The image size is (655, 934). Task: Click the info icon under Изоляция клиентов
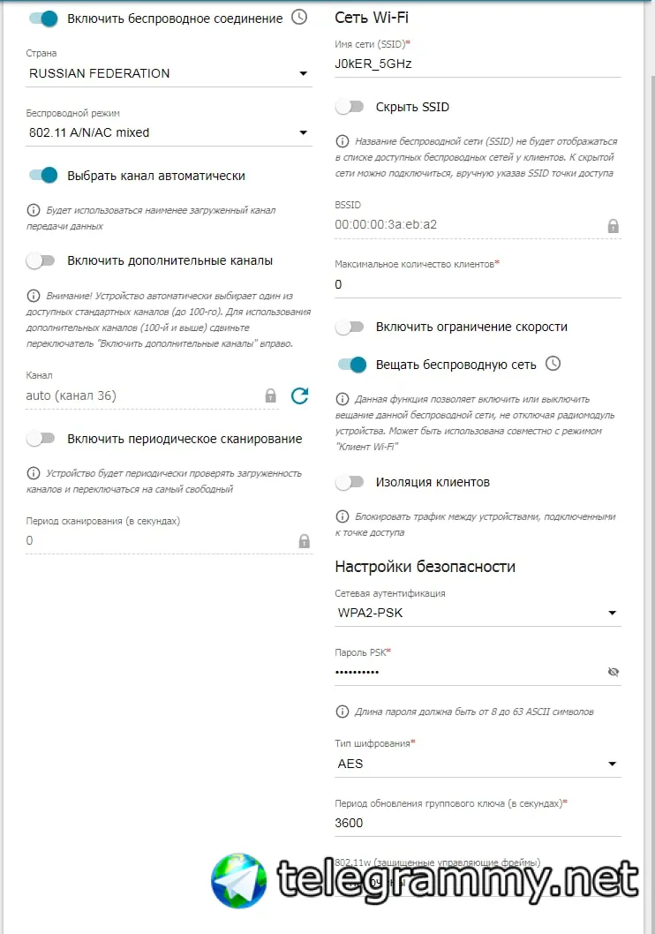[x=343, y=516]
